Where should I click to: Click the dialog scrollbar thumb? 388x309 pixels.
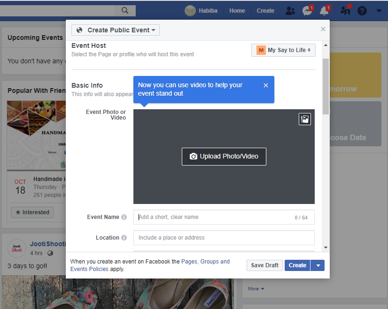pyautogui.click(x=326, y=86)
